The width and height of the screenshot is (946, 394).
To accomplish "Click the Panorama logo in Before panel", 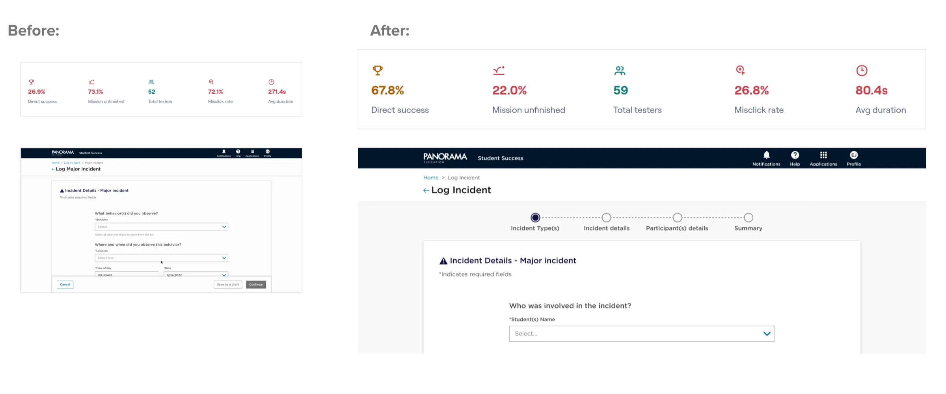I will 63,153.
